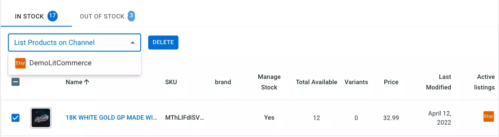499x137 pixels.
Task: Switch to the OUT OF STOCK tab
Action: click(107, 17)
